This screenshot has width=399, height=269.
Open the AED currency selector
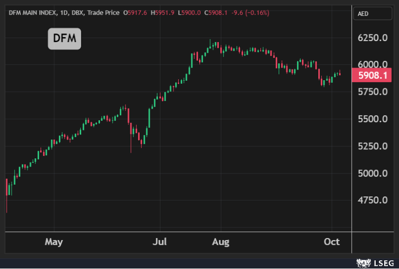(363, 14)
